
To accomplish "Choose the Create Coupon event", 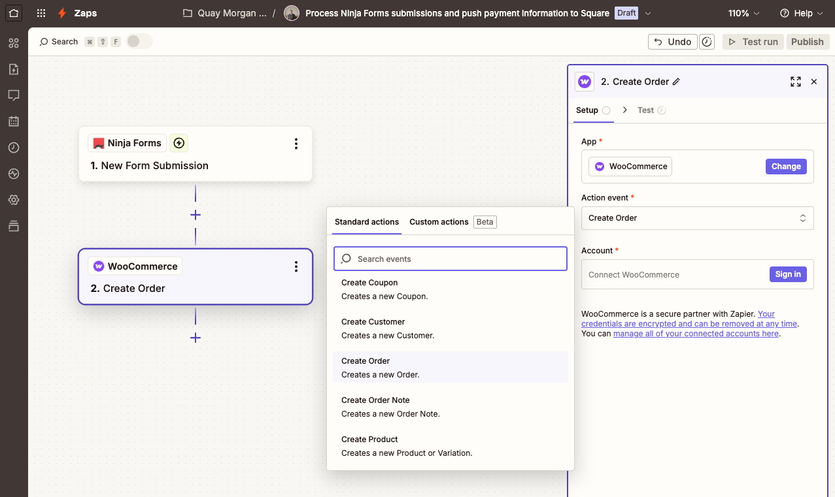I will tap(450, 289).
